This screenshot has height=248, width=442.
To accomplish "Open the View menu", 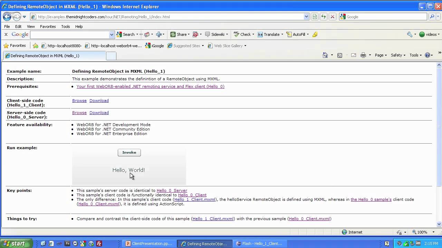I will (x=31, y=27).
